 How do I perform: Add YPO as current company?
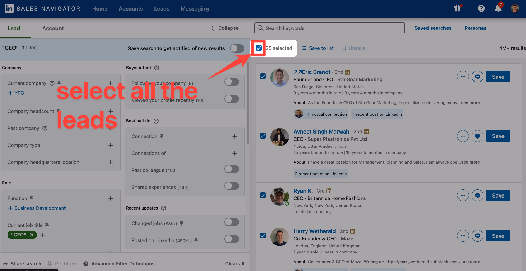coord(16,93)
